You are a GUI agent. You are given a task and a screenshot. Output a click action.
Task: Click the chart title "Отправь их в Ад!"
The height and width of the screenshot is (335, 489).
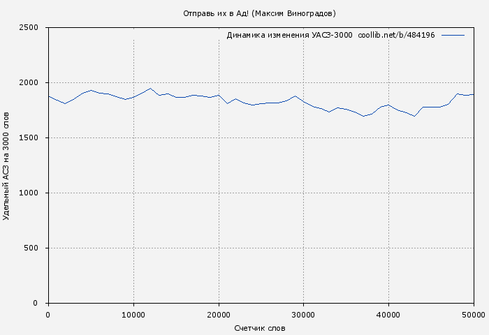(x=217, y=13)
